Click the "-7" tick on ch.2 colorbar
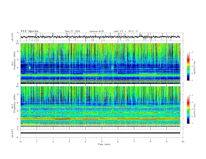This screenshot has height=159, width=206. click(x=192, y=124)
